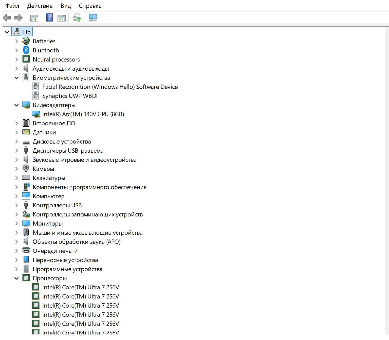Collapse the Процессоры category
This screenshot has height=340, width=389.
point(16,278)
